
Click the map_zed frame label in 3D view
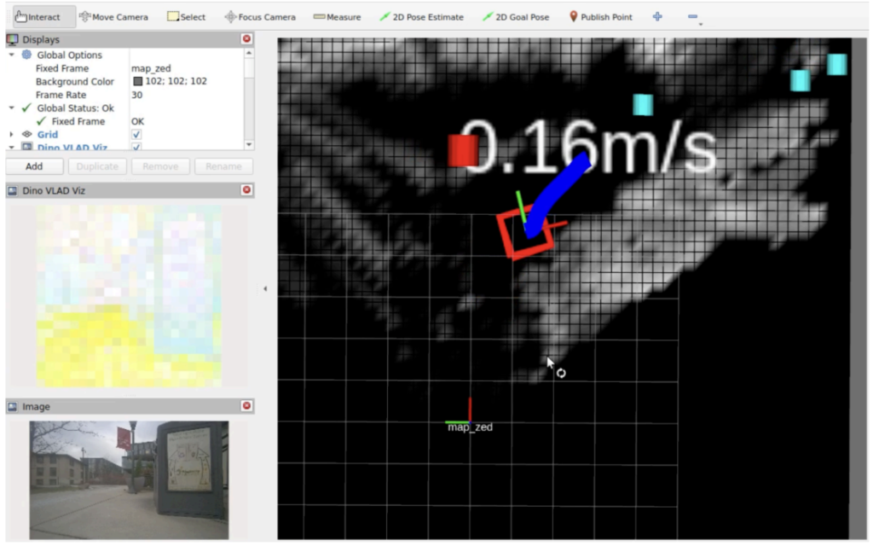[x=470, y=427]
